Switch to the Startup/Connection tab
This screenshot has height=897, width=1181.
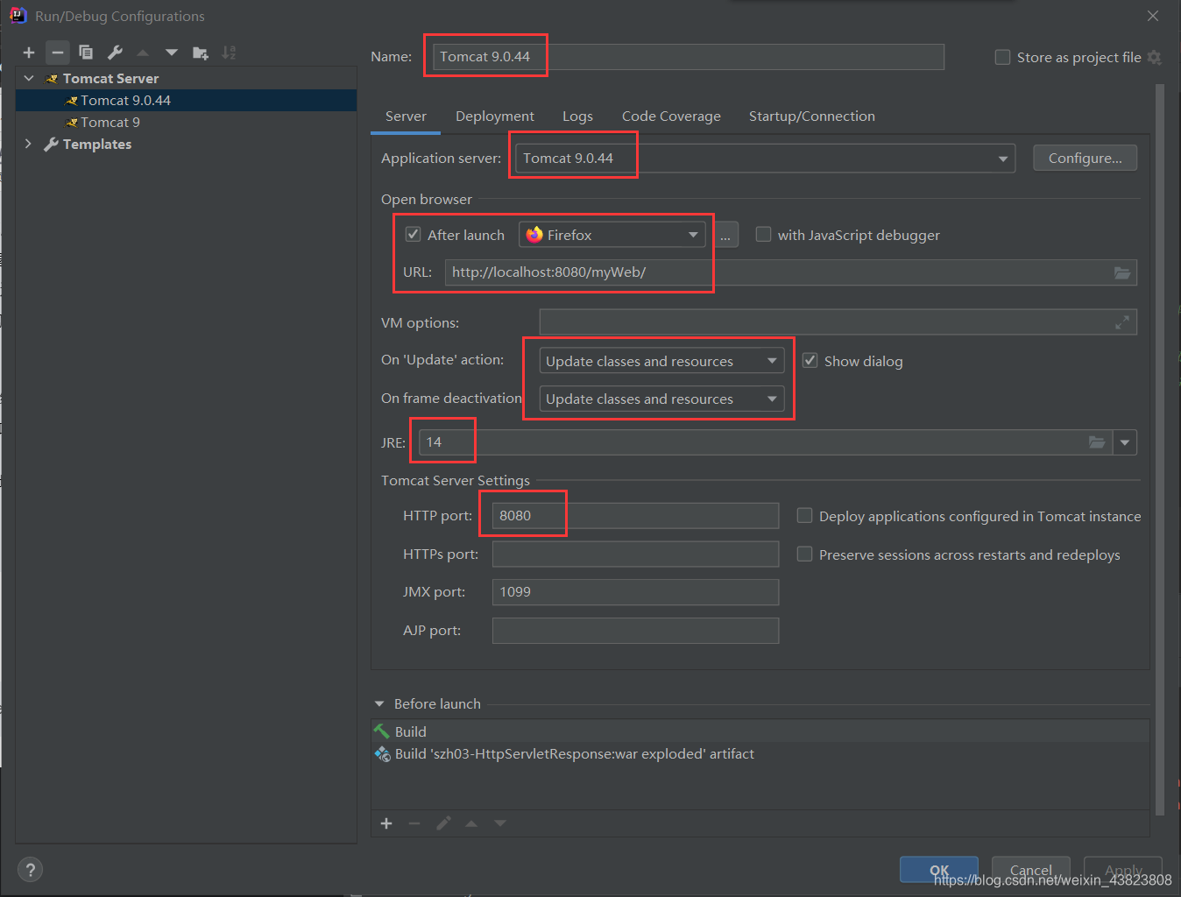tap(812, 117)
